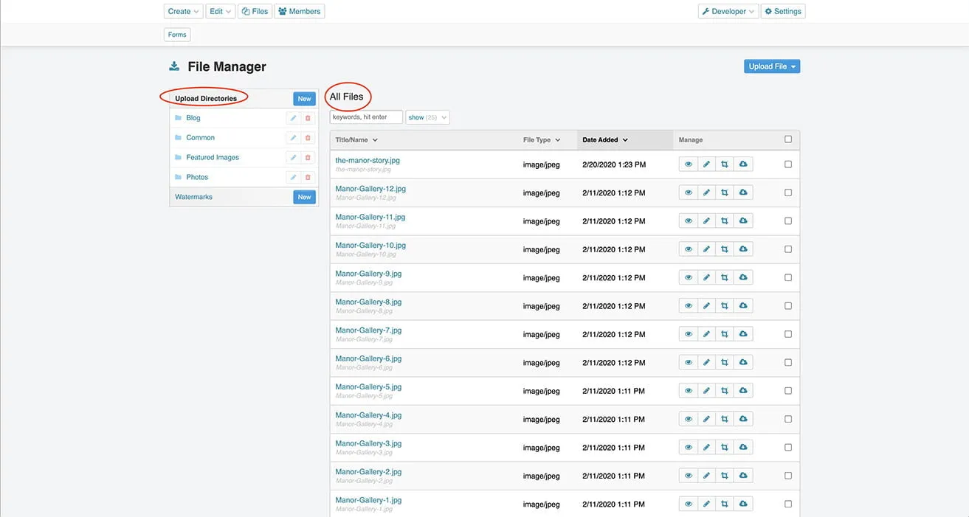
Task: Crop Manor-Gallery-5.jpg with crop icon
Action: [x=725, y=391]
